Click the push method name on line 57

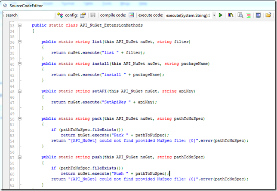(x=97, y=157)
